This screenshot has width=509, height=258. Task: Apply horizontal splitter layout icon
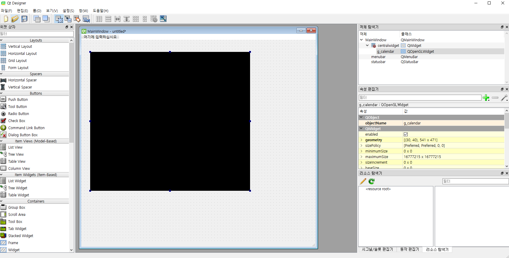[x=117, y=19]
